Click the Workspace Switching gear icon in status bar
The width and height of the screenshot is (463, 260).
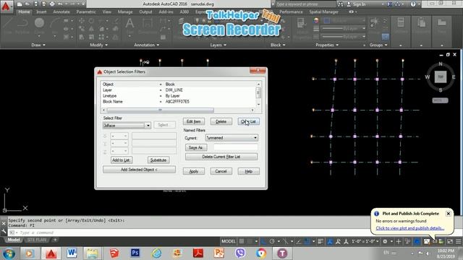(385, 241)
